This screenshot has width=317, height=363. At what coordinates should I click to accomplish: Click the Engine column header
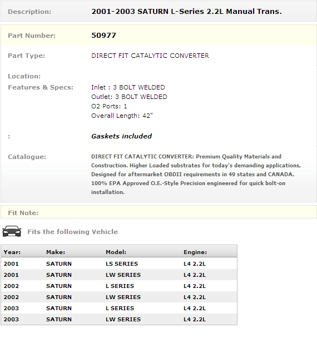[195, 252]
